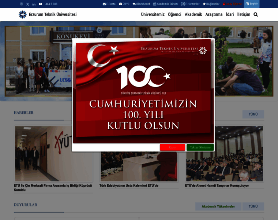
Task: Click the 444 5 388 phone number
Action: click(51, 4)
